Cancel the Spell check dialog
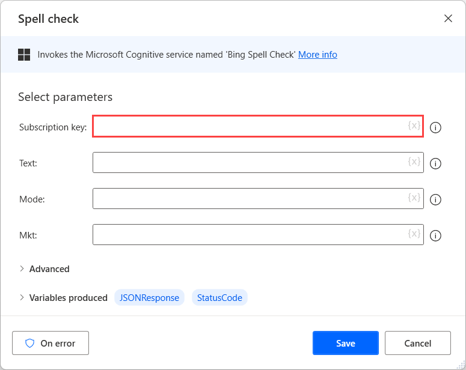The image size is (466, 370). (417, 344)
